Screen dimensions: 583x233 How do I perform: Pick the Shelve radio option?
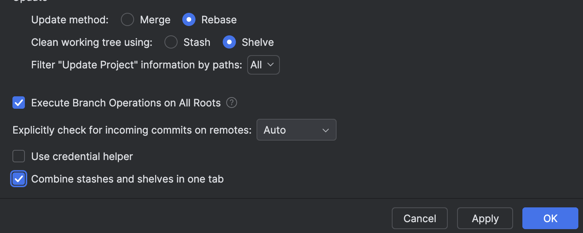click(229, 42)
